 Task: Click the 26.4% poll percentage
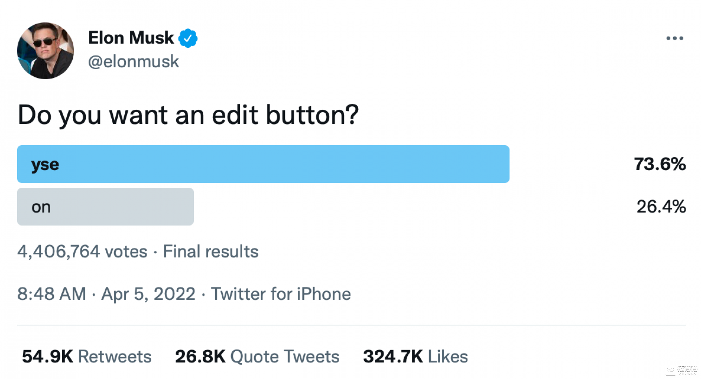[x=661, y=206]
